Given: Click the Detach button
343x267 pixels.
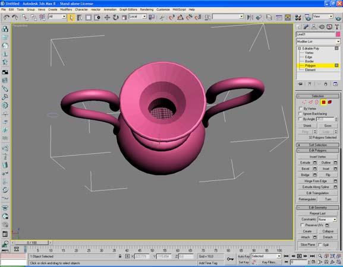Looking at the screenshot, I should [328, 237].
